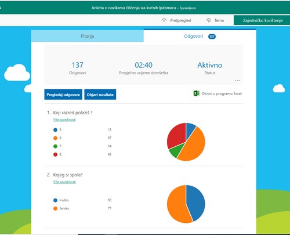Click Objavi rezultate button
The image size is (290, 235).
coord(100,95)
